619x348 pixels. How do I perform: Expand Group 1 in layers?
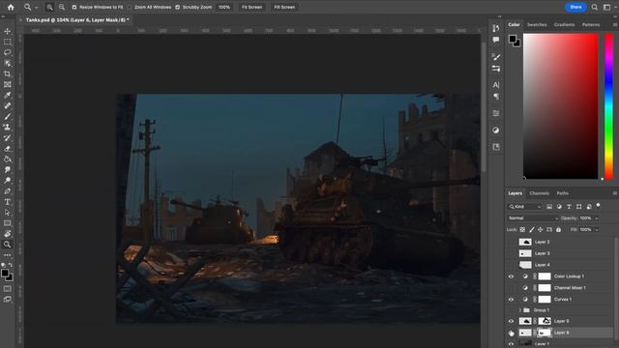[x=520, y=310]
